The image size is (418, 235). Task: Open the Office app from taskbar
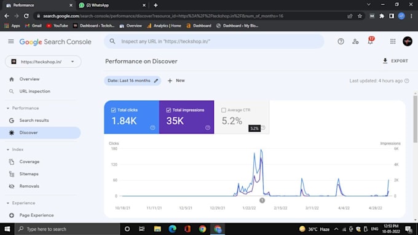pyautogui.click(x=187, y=229)
